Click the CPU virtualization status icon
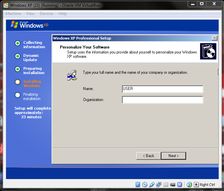224x191 pixels. click(179, 185)
